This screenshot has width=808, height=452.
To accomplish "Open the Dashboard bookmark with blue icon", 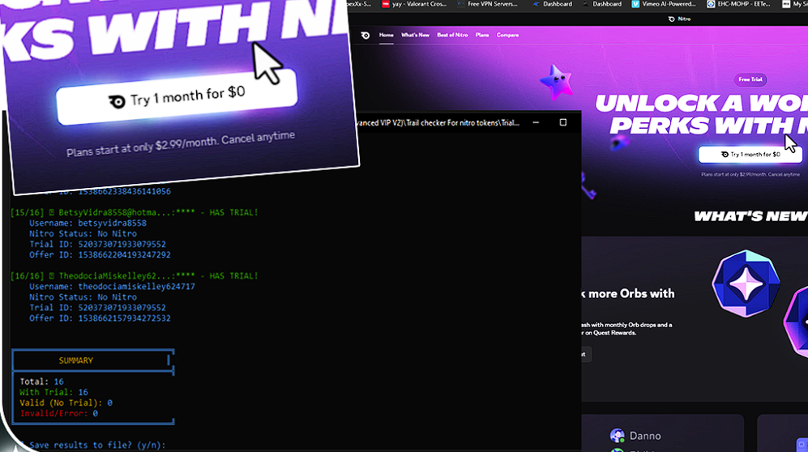I will coord(553,4).
